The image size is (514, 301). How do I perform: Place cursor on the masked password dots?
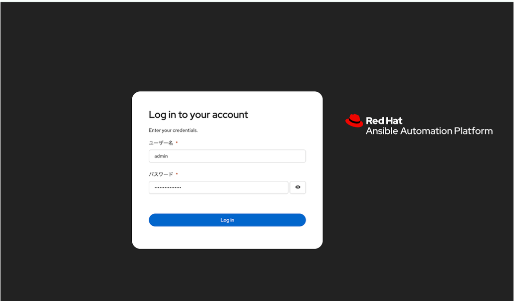(x=168, y=187)
